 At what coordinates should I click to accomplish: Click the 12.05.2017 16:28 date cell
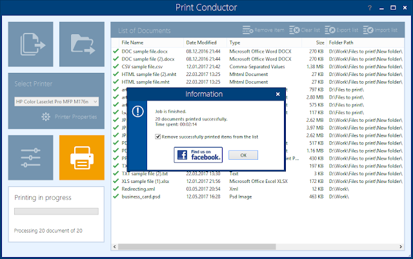pos(203,197)
